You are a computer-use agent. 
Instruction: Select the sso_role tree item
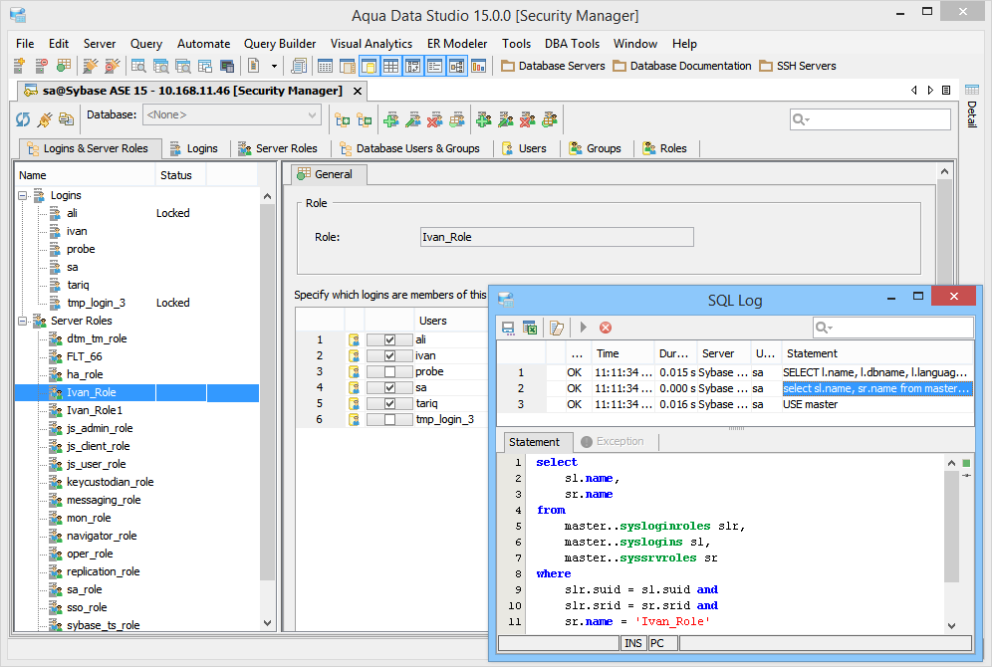[87, 607]
